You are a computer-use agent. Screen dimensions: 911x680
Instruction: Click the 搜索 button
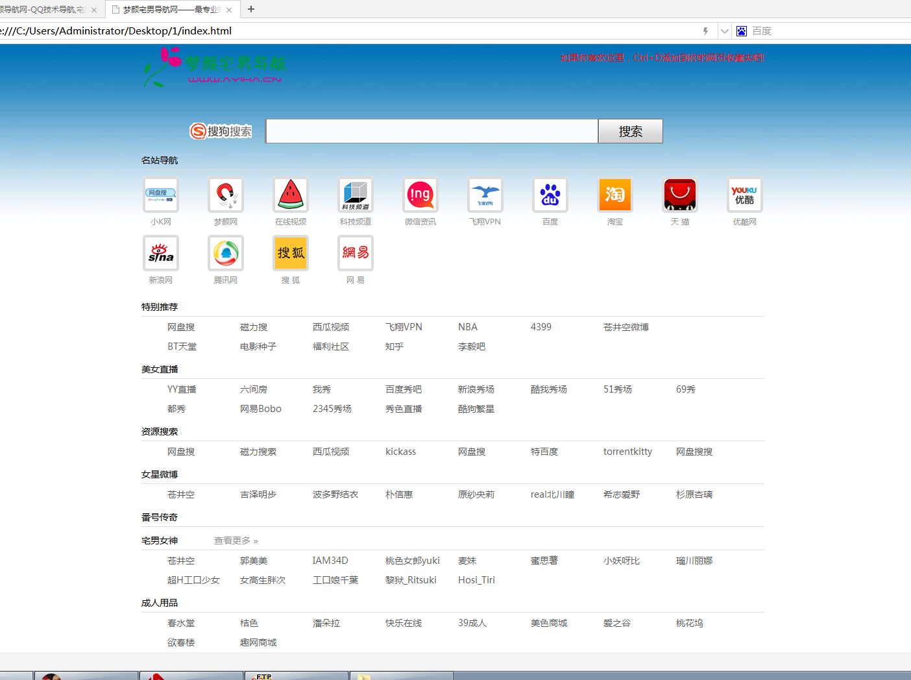coord(631,131)
